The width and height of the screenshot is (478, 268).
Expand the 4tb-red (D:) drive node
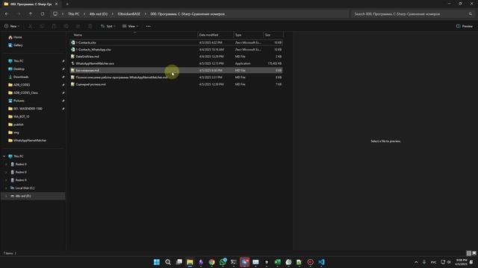(x=6, y=196)
